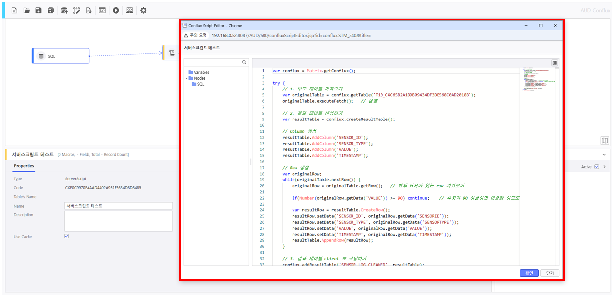615x297 pixels.
Task: Open a file with the folder icon
Action: [27, 10]
